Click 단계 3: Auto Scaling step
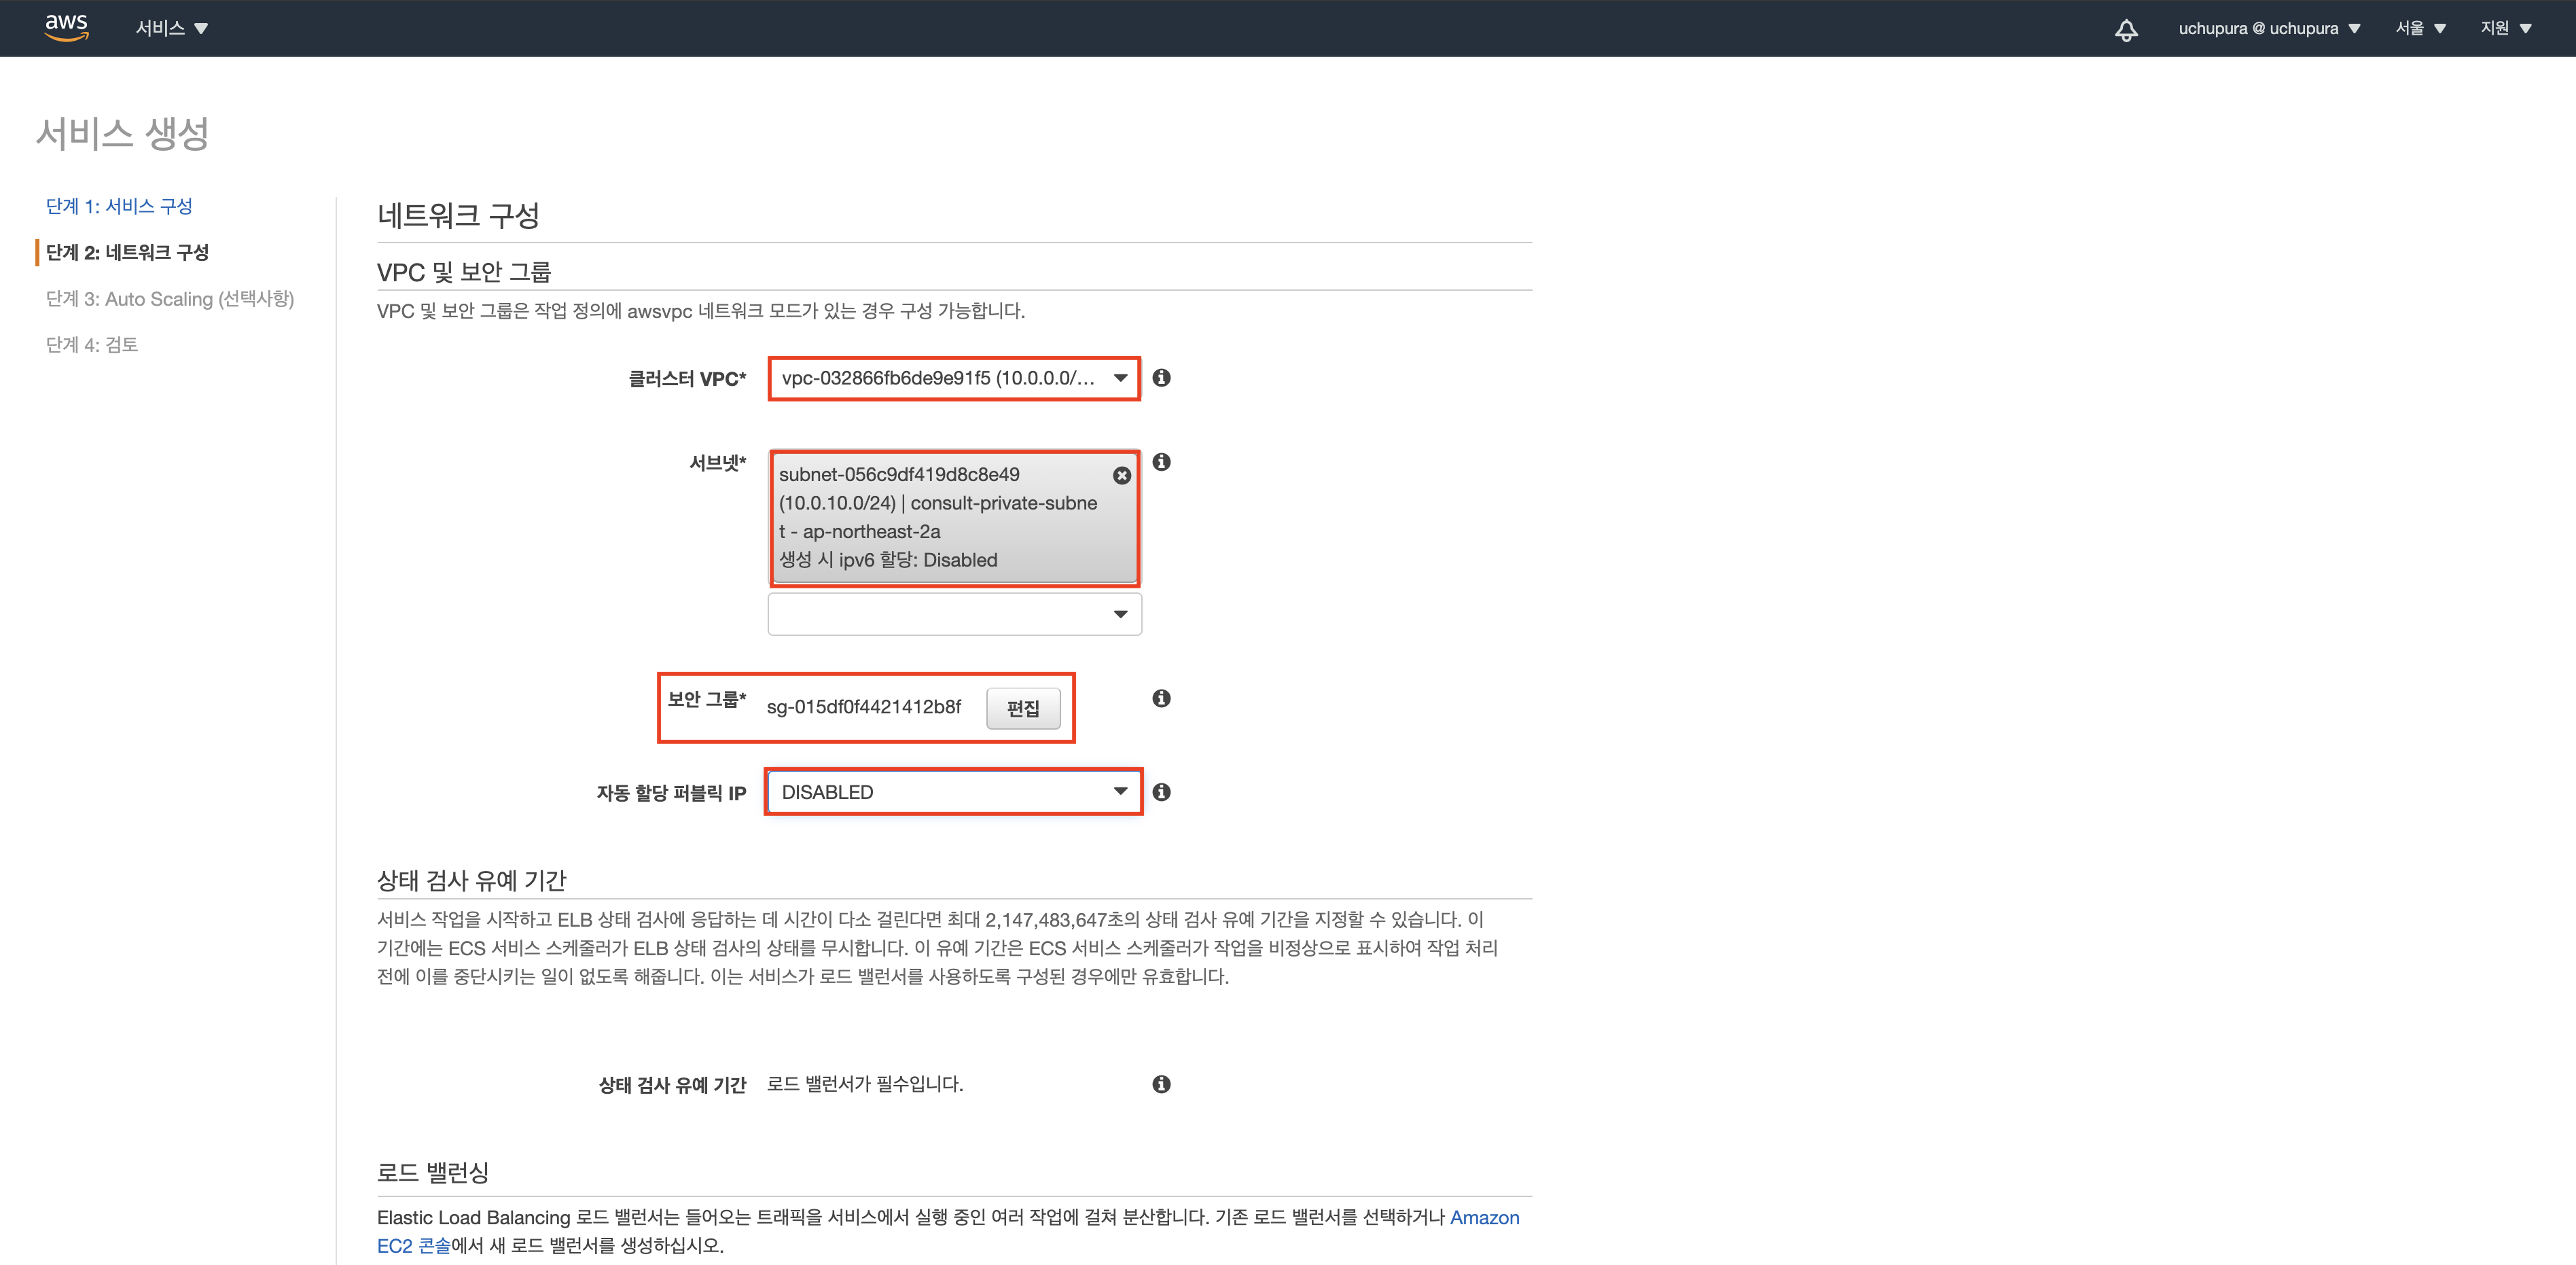 pos(170,299)
